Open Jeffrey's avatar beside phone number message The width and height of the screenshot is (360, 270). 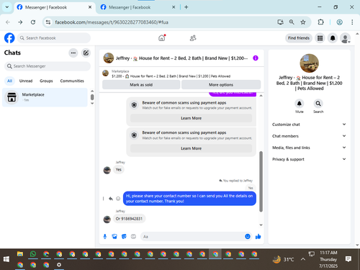click(107, 219)
